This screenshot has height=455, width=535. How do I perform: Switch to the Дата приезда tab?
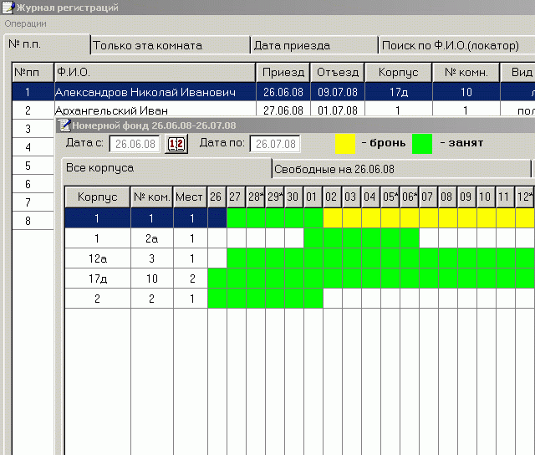pos(314,45)
